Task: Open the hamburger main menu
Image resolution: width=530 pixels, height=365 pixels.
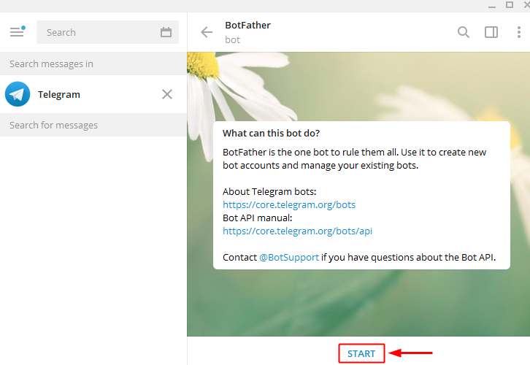Action: click(17, 32)
